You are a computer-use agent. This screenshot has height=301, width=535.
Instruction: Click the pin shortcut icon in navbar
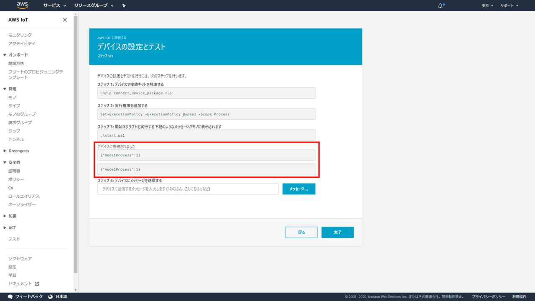point(124,6)
